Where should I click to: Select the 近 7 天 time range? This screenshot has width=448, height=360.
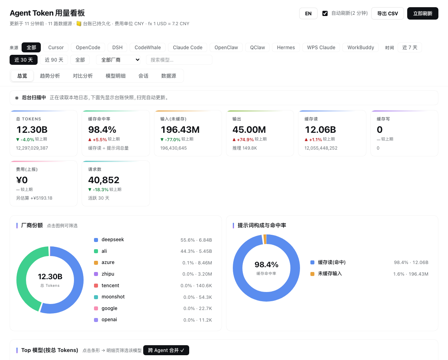click(x=410, y=48)
